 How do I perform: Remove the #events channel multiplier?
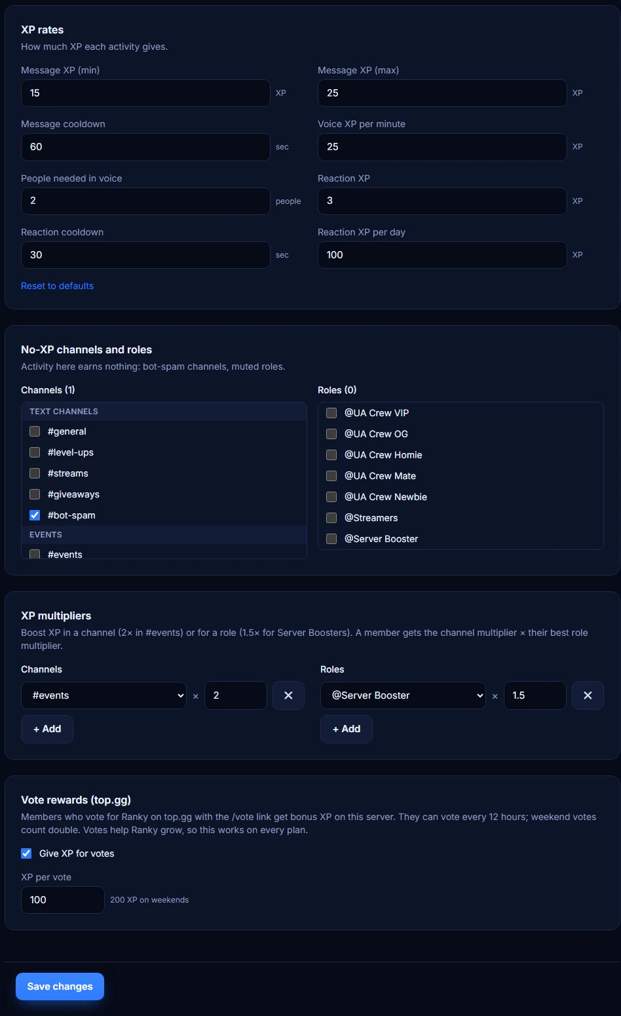(288, 695)
